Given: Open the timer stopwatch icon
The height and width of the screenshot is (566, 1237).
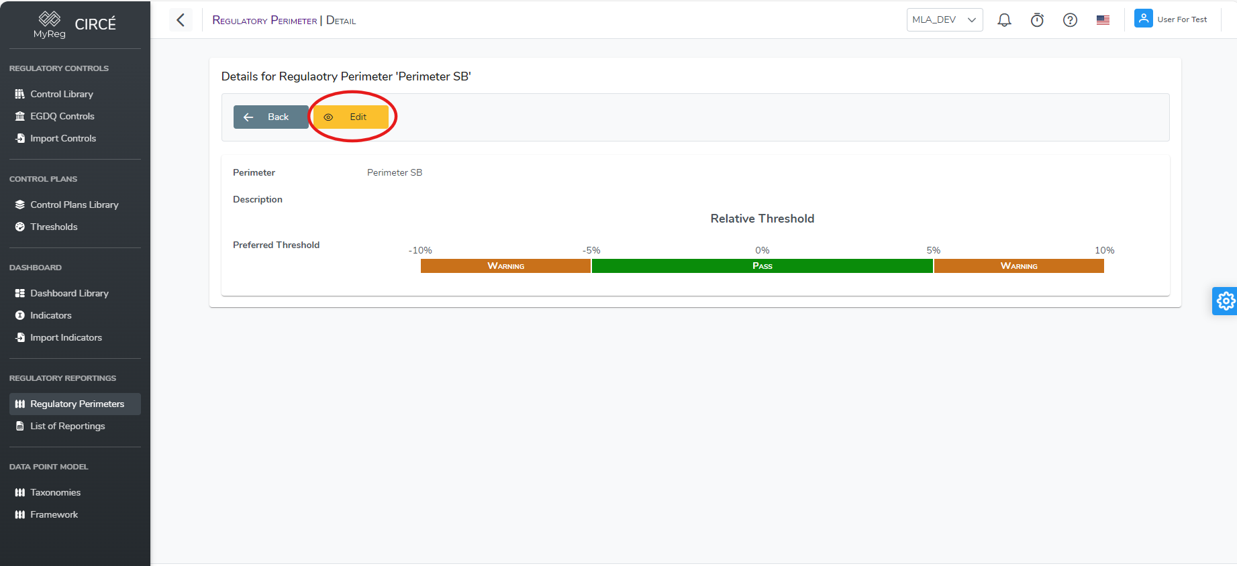Looking at the screenshot, I should 1037,20.
